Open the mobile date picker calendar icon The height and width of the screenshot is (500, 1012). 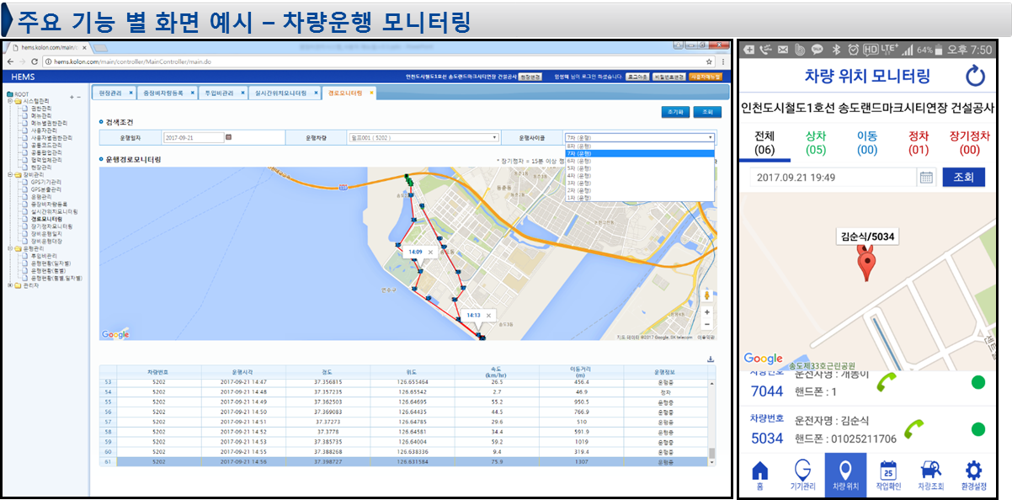click(926, 177)
